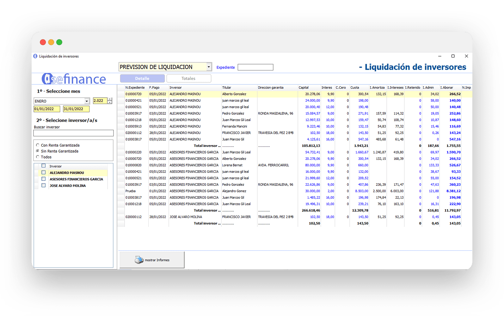Click the Liquidación de inversores title bar icon

tap(35, 56)
